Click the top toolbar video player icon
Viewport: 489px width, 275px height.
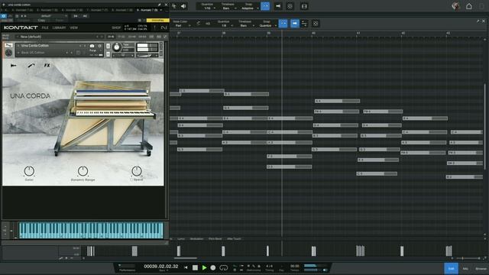click(304, 6)
